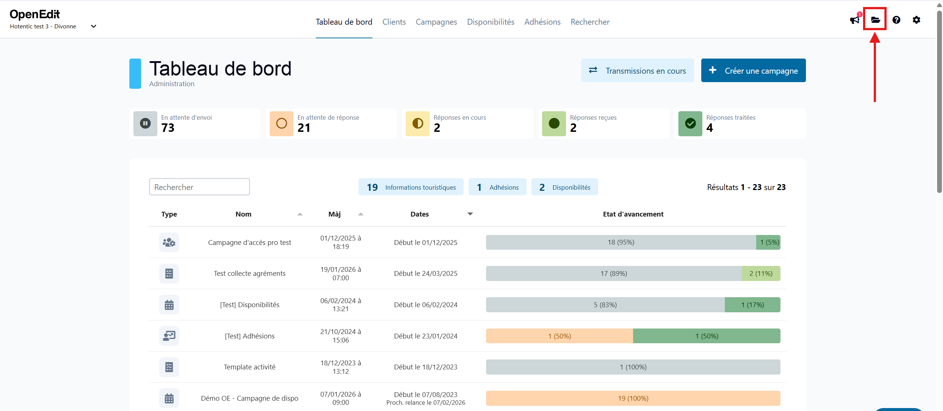
Task: Click the highlighted folder icon in header
Action: click(x=875, y=20)
